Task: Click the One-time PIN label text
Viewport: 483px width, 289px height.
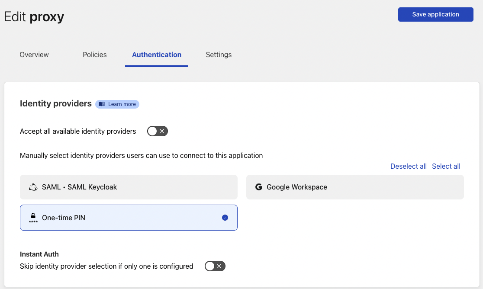Action: coord(64,218)
